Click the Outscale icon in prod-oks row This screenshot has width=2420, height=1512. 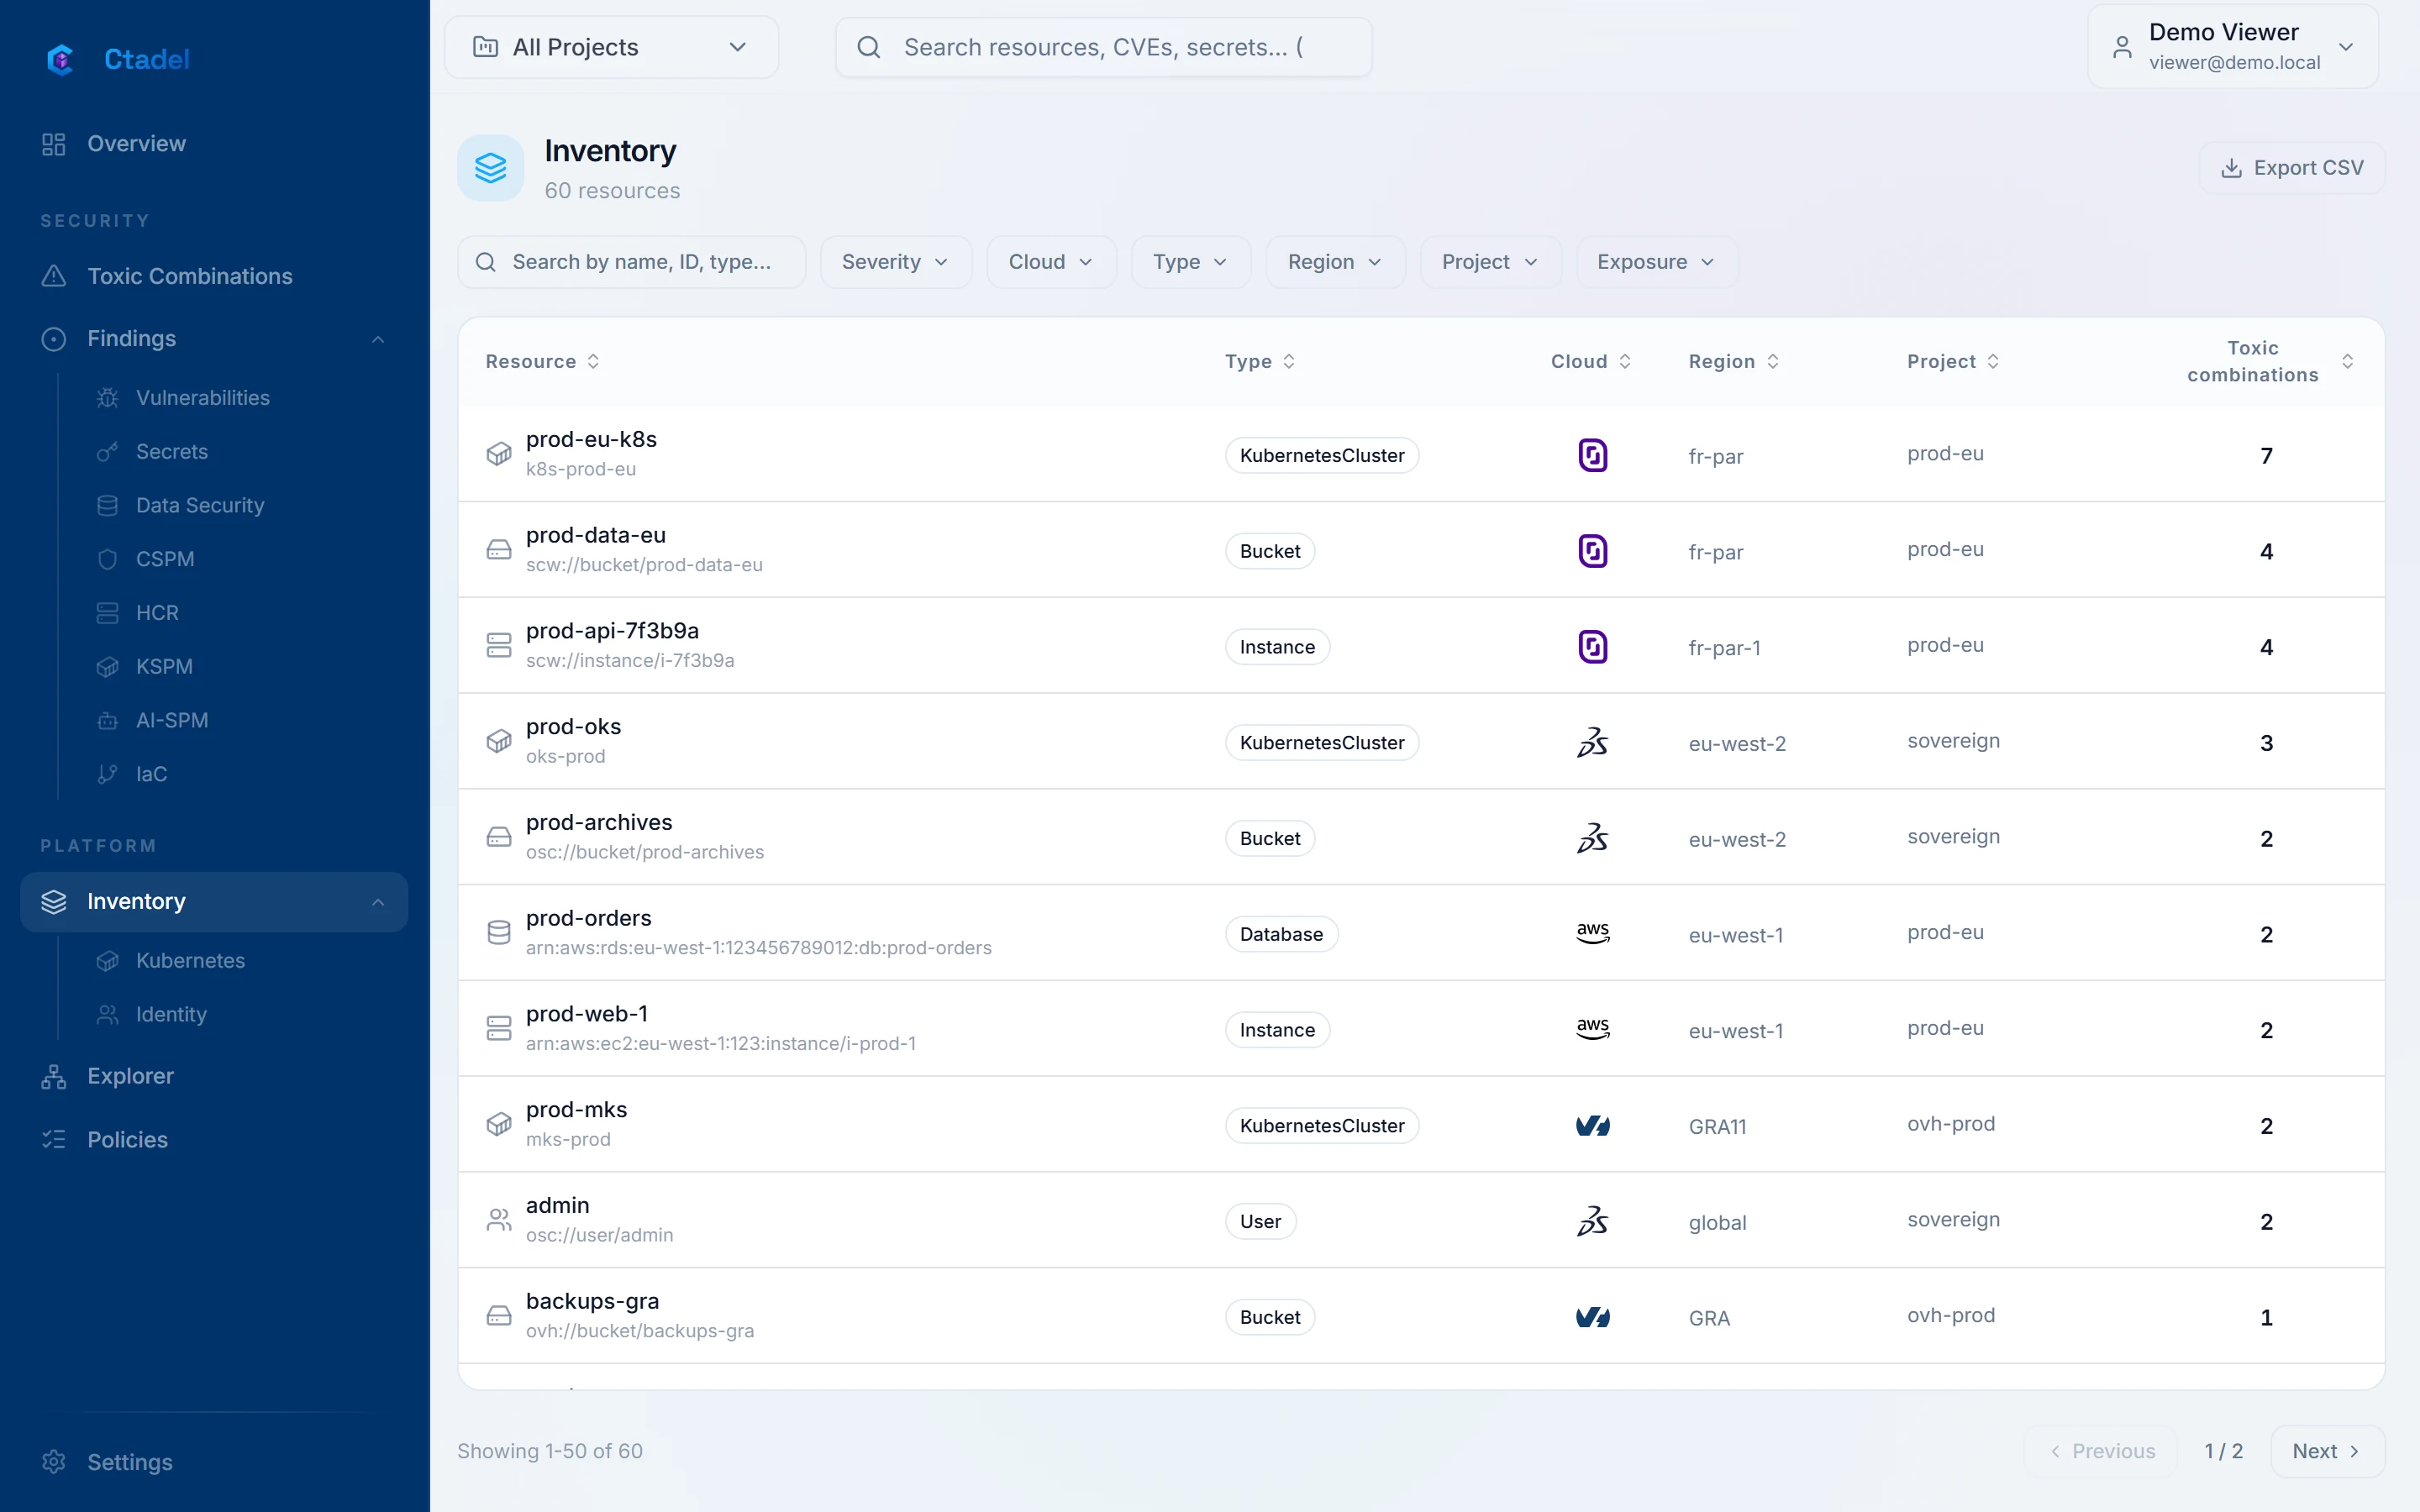click(1592, 742)
